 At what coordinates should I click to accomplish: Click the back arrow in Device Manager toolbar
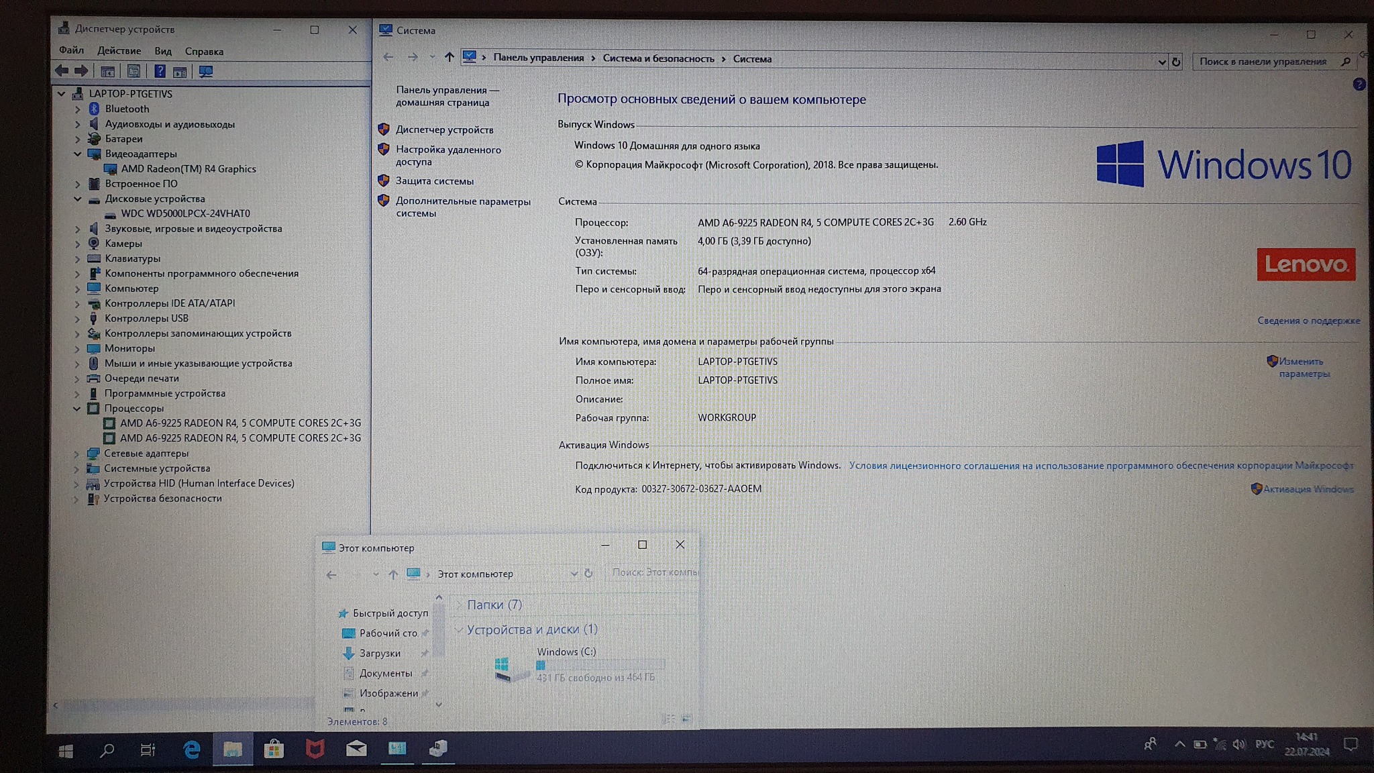coord(62,71)
